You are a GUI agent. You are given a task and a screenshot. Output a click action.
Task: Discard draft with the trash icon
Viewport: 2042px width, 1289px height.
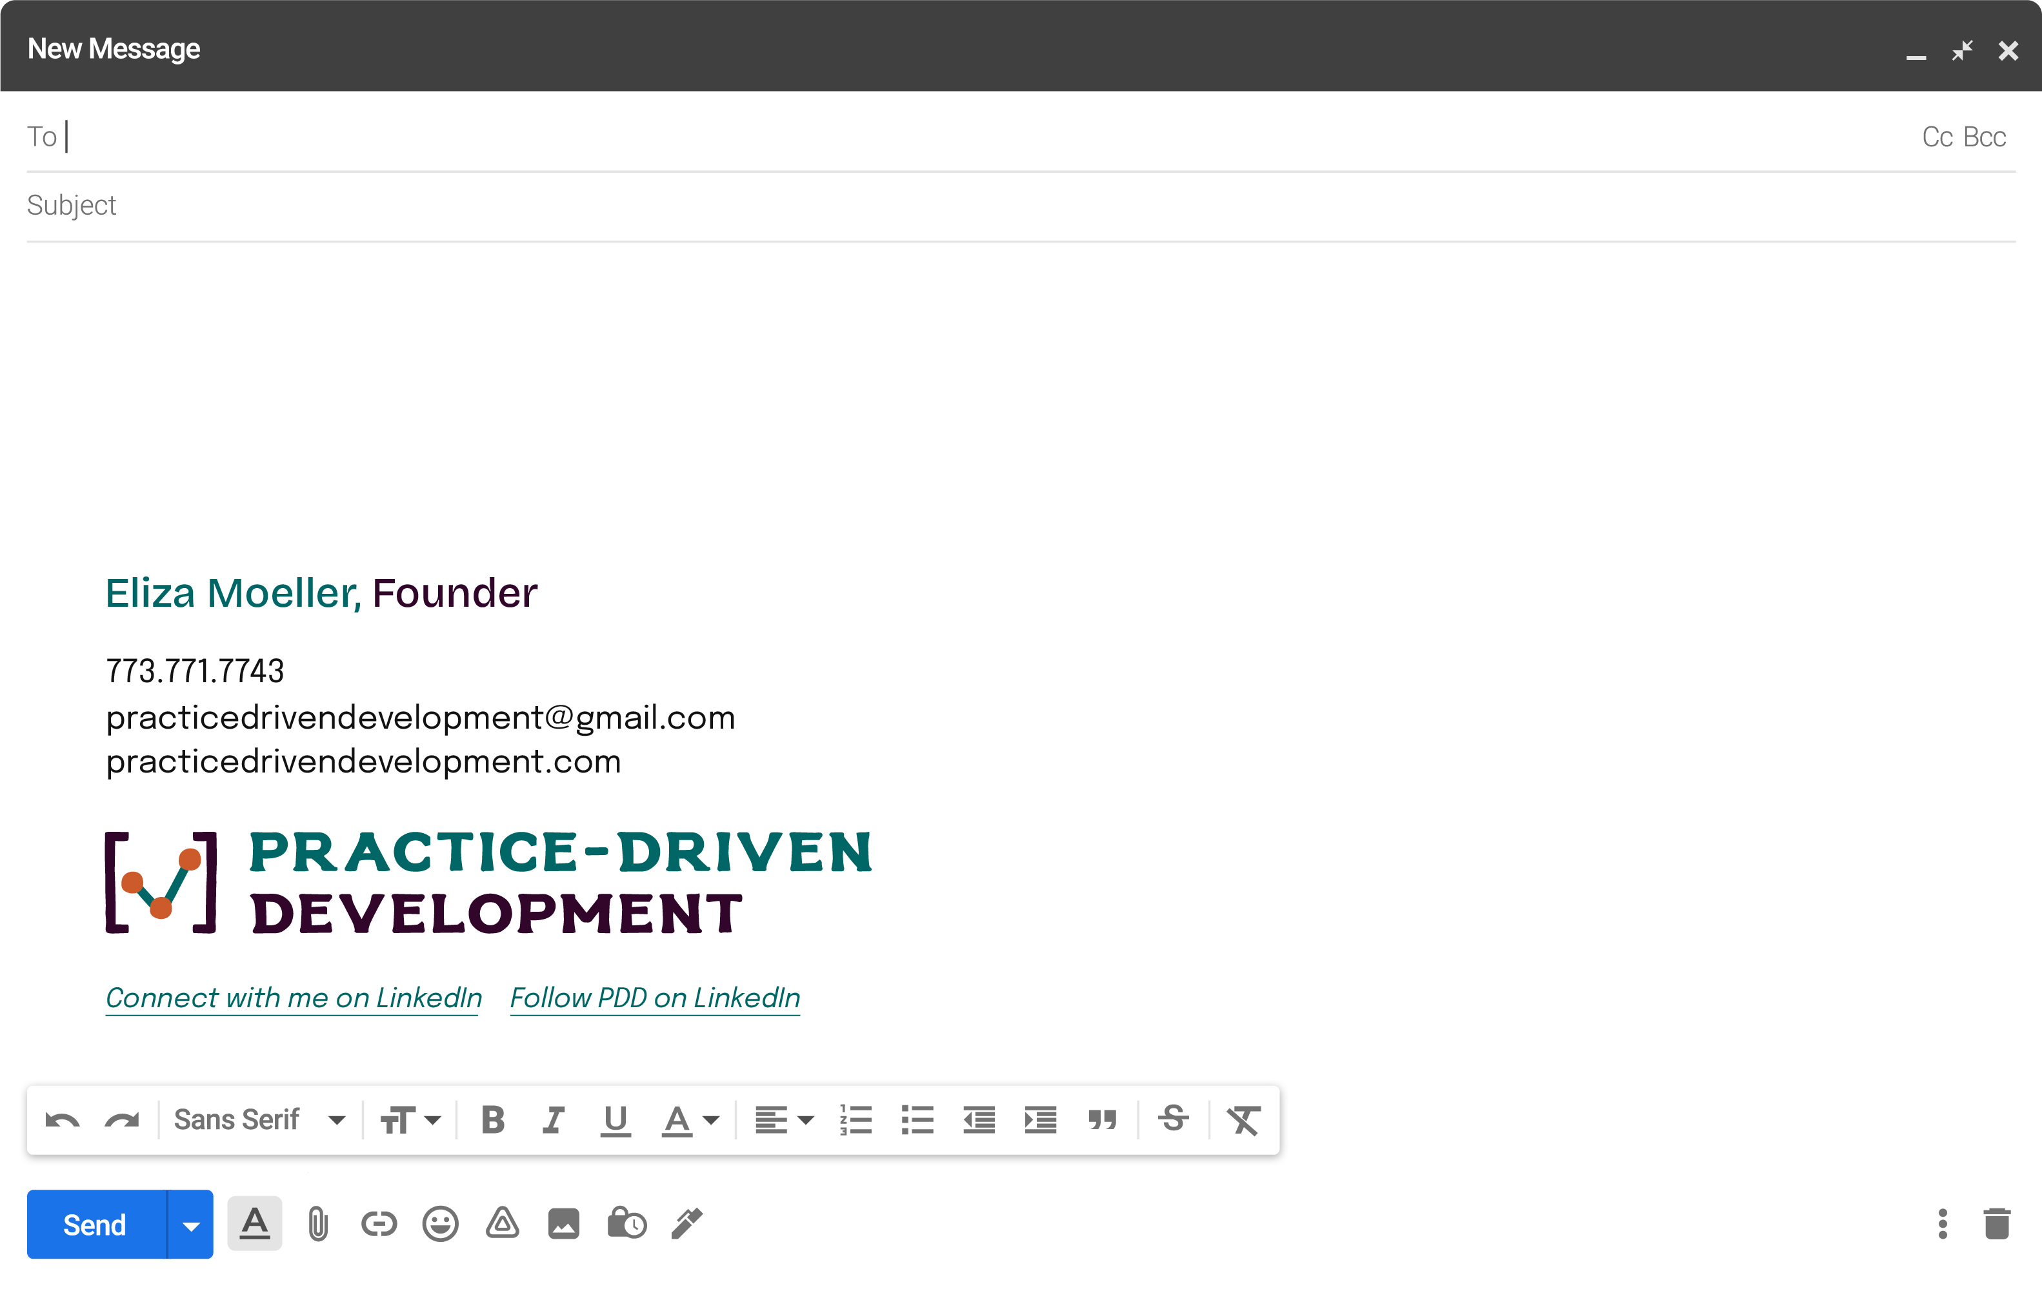click(1996, 1224)
